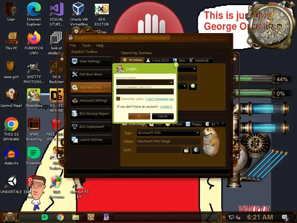
Task: Click the File Explorer taskbar icon
Action: click(x=76, y=217)
